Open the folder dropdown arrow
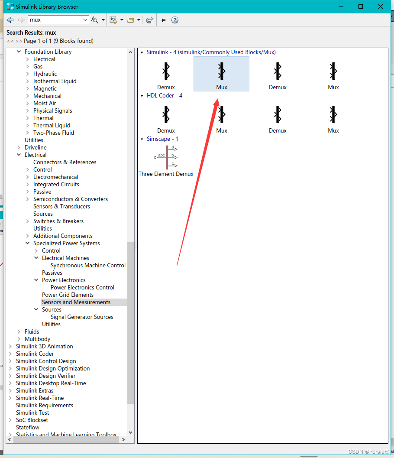 click(x=139, y=20)
